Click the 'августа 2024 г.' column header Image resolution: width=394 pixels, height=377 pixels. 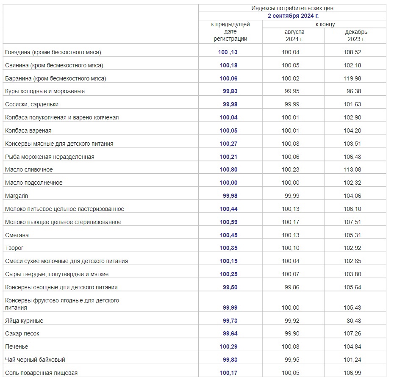click(294, 36)
